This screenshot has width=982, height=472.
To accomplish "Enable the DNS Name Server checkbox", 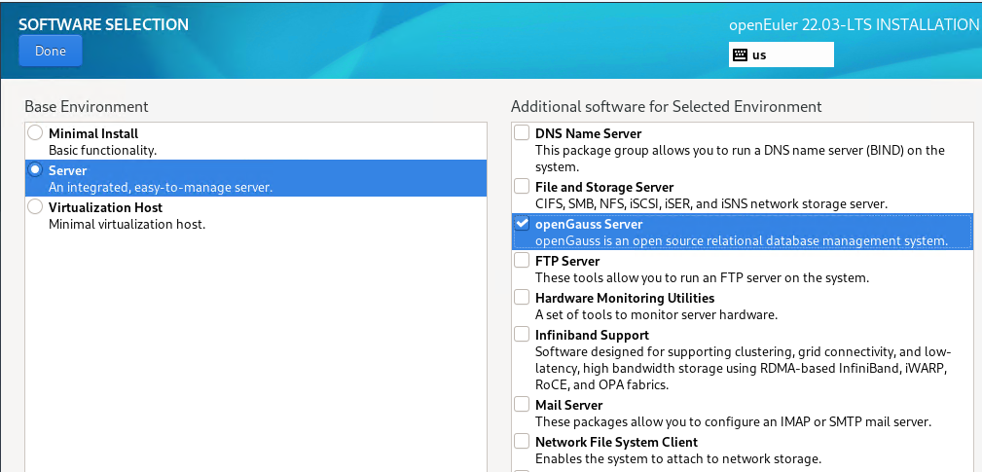I will (523, 133).
